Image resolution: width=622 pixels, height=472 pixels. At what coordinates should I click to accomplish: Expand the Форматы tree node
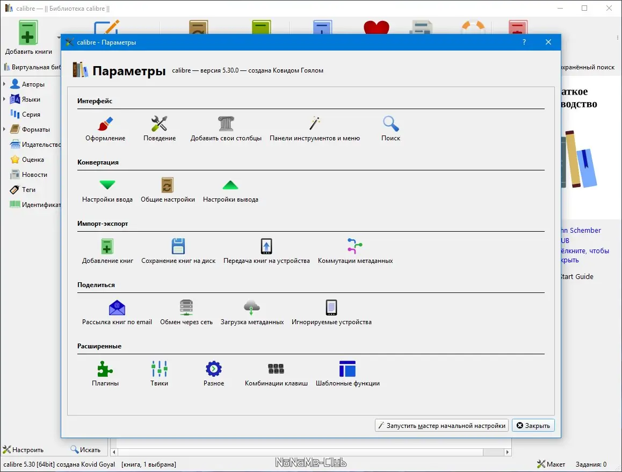point(4,130)
